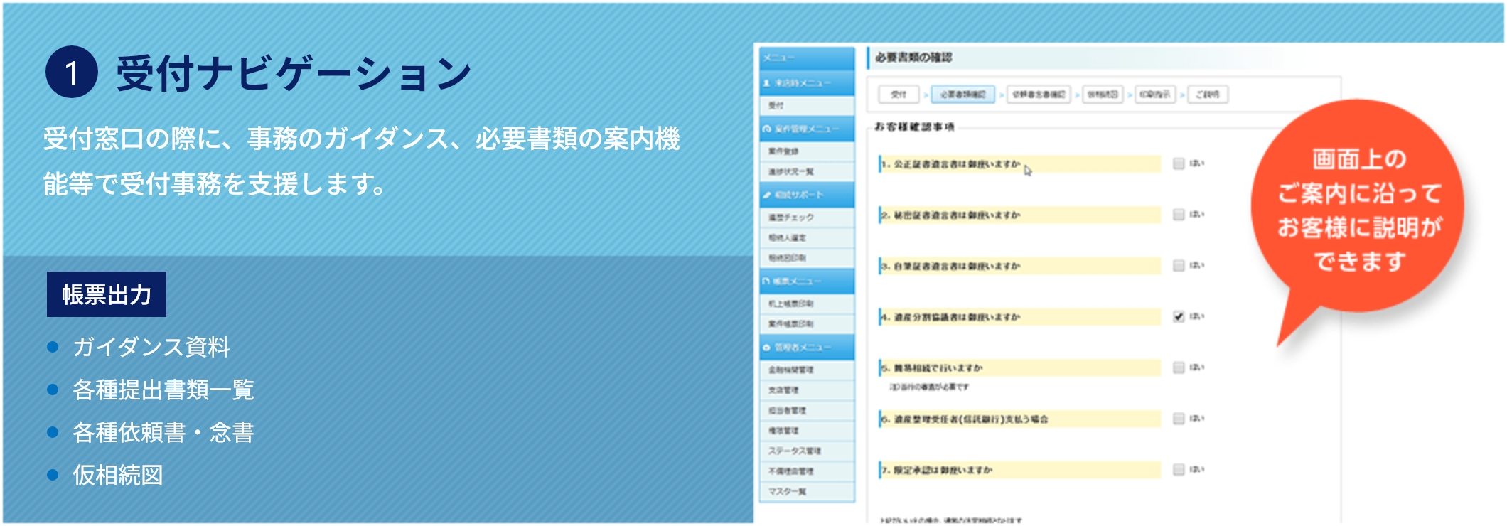Go to the 受付 step in the breadcrumb

click(x=899, y=95)
